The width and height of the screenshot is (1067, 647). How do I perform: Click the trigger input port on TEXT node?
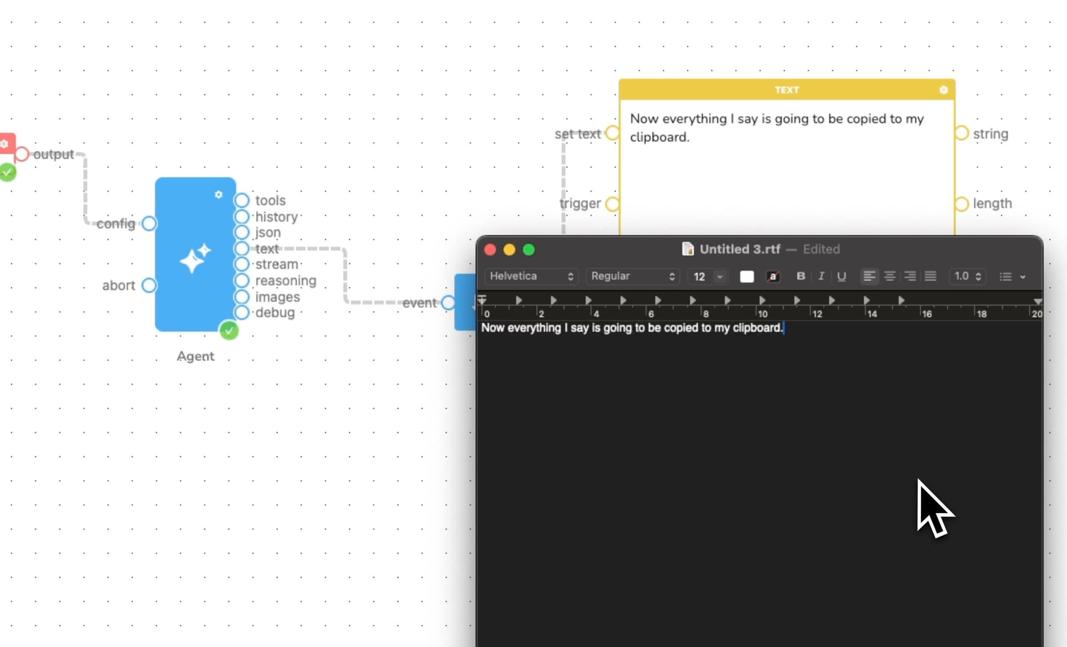[x=612, y=204]
